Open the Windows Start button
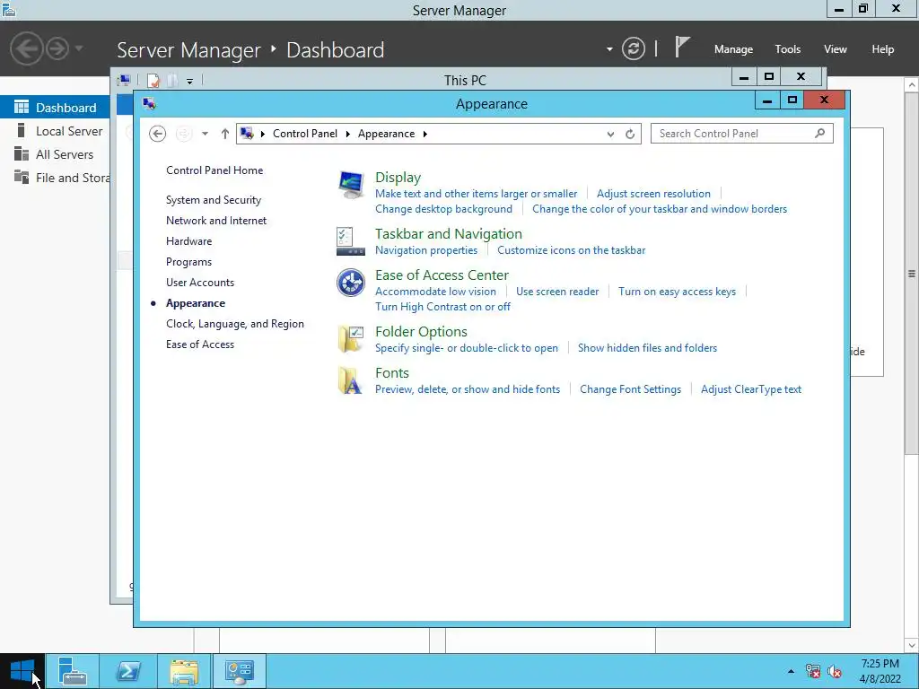 tap(22, 671)
